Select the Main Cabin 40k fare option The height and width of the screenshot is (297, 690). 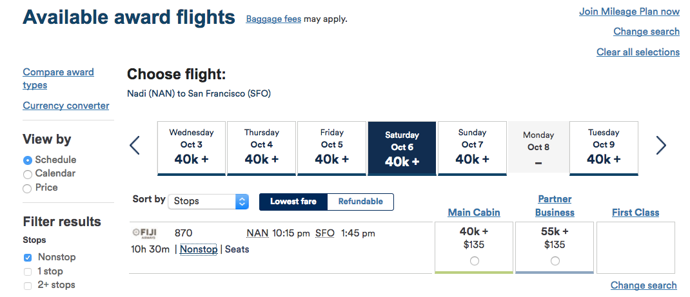click(475, 261)
